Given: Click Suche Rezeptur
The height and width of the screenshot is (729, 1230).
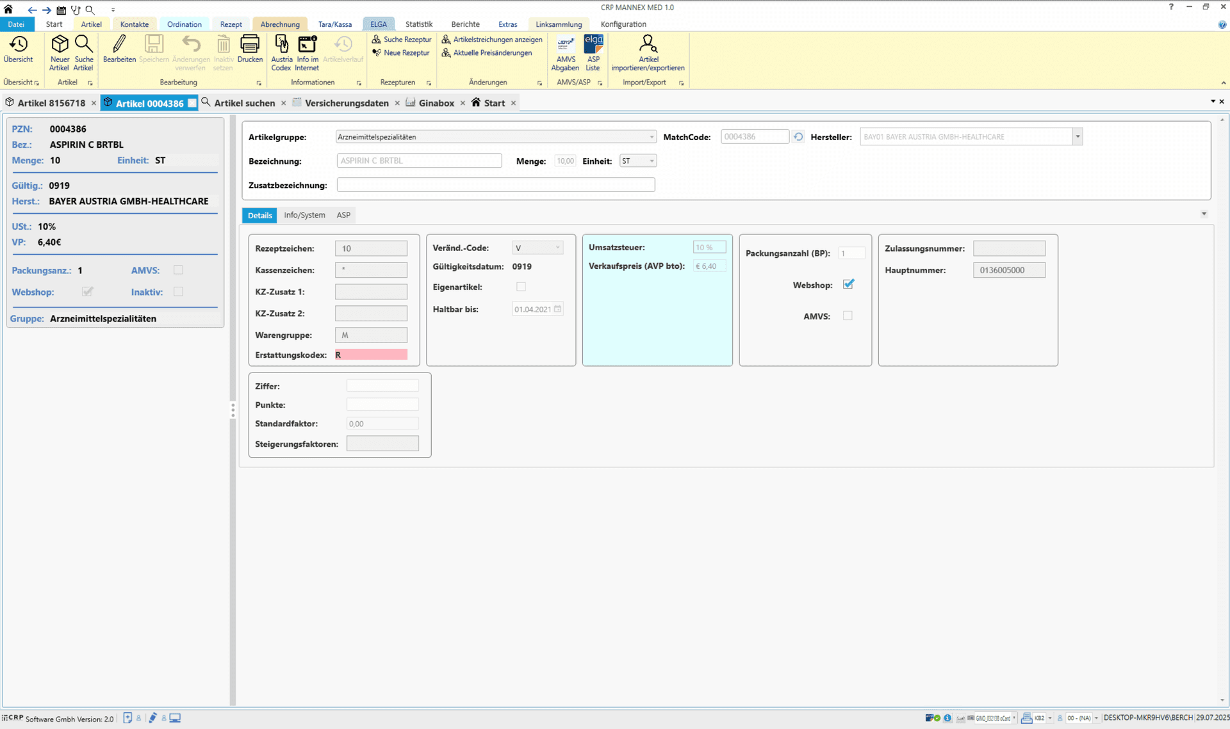Looking at the screenshot, I should 402,40.
